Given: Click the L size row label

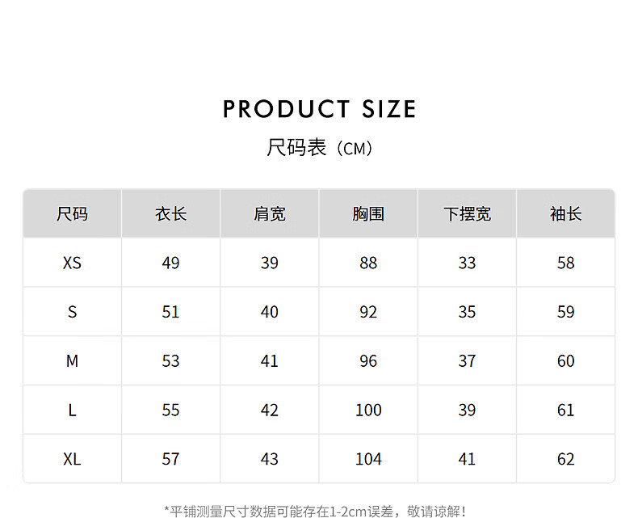Looking at the screenshot, I should tap(72, 411).
